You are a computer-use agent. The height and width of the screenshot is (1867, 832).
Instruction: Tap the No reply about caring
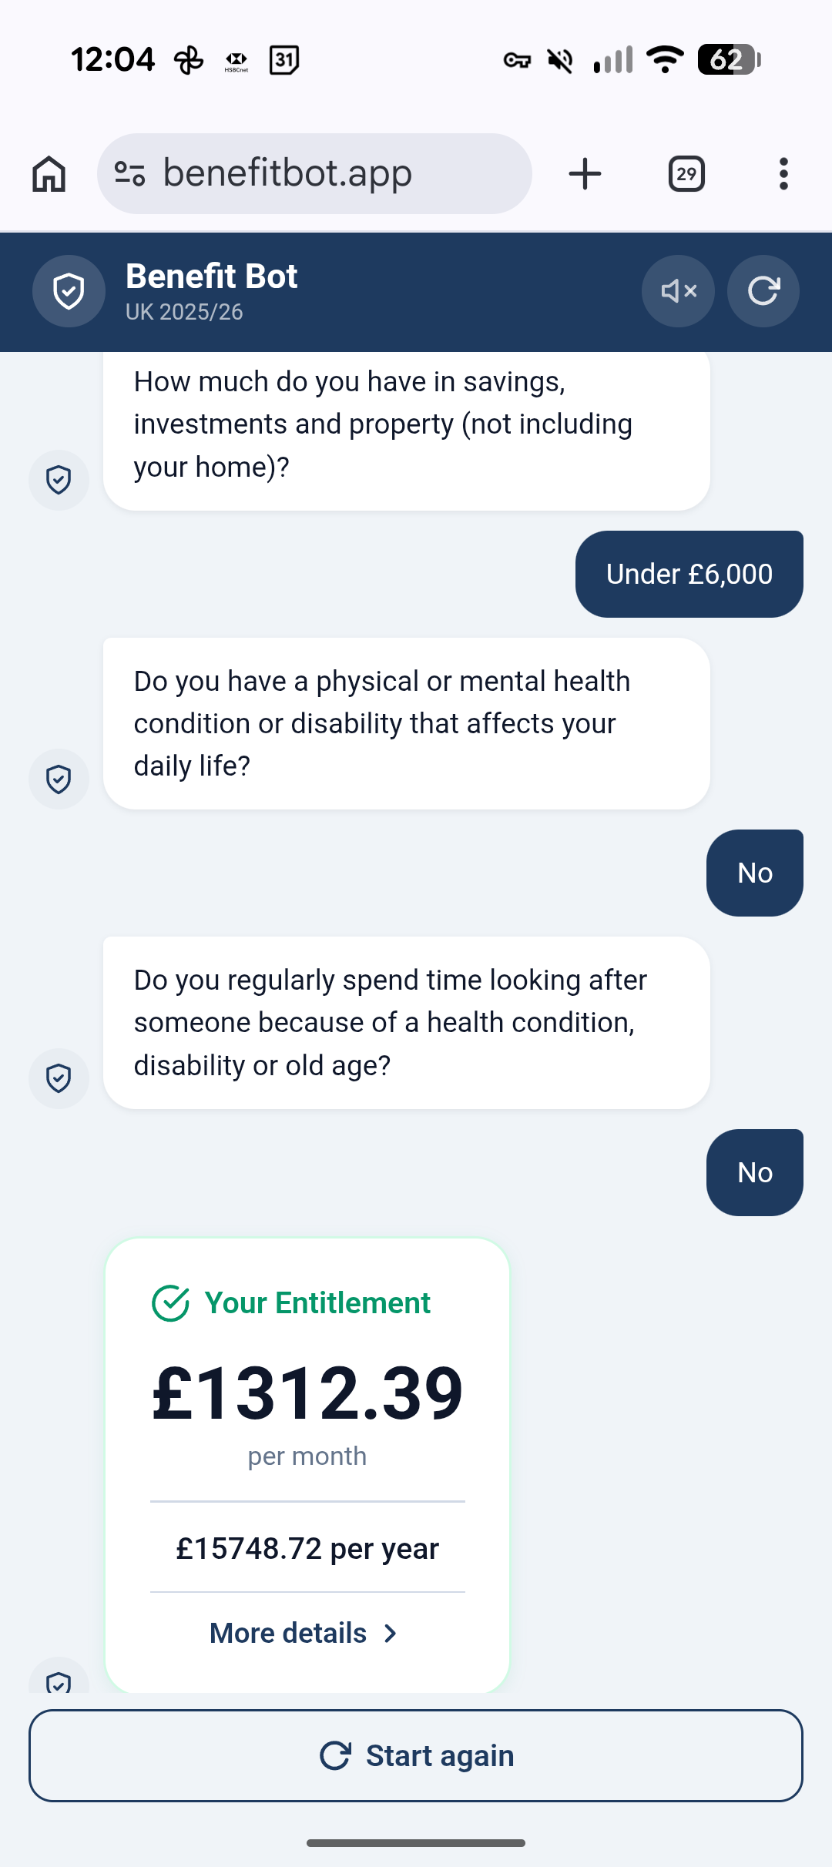754,1172
